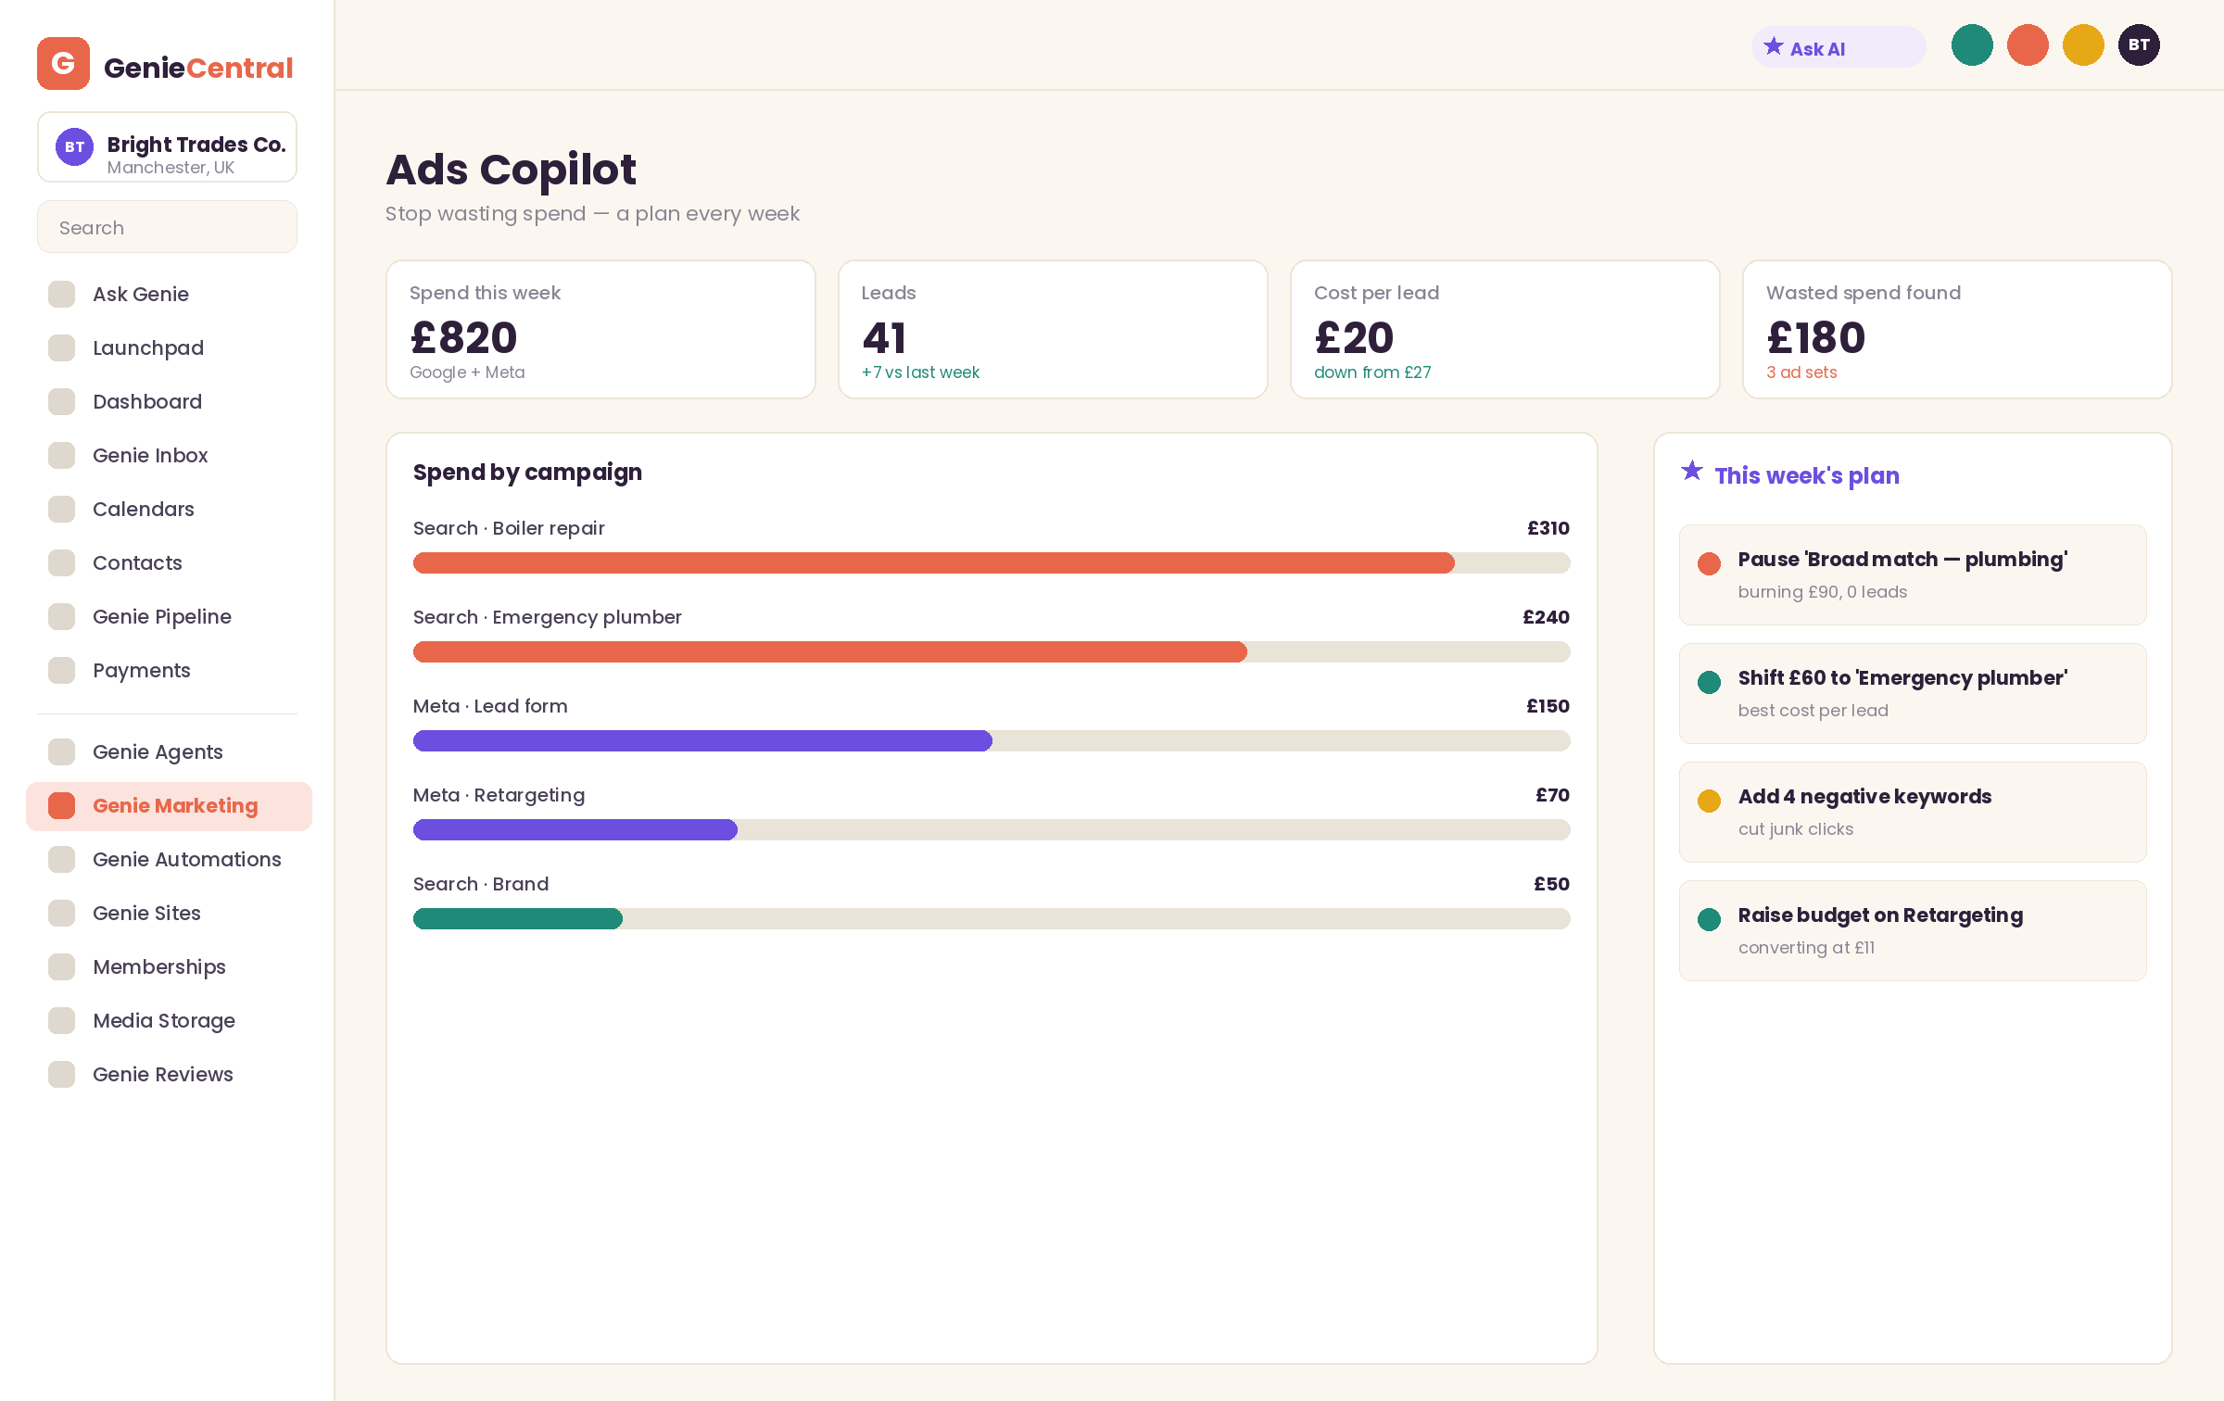Viewport: 2224px width, 1401px height.
Task: Click the star icon beside This week's plan
Action: (x=1692, y=472)
